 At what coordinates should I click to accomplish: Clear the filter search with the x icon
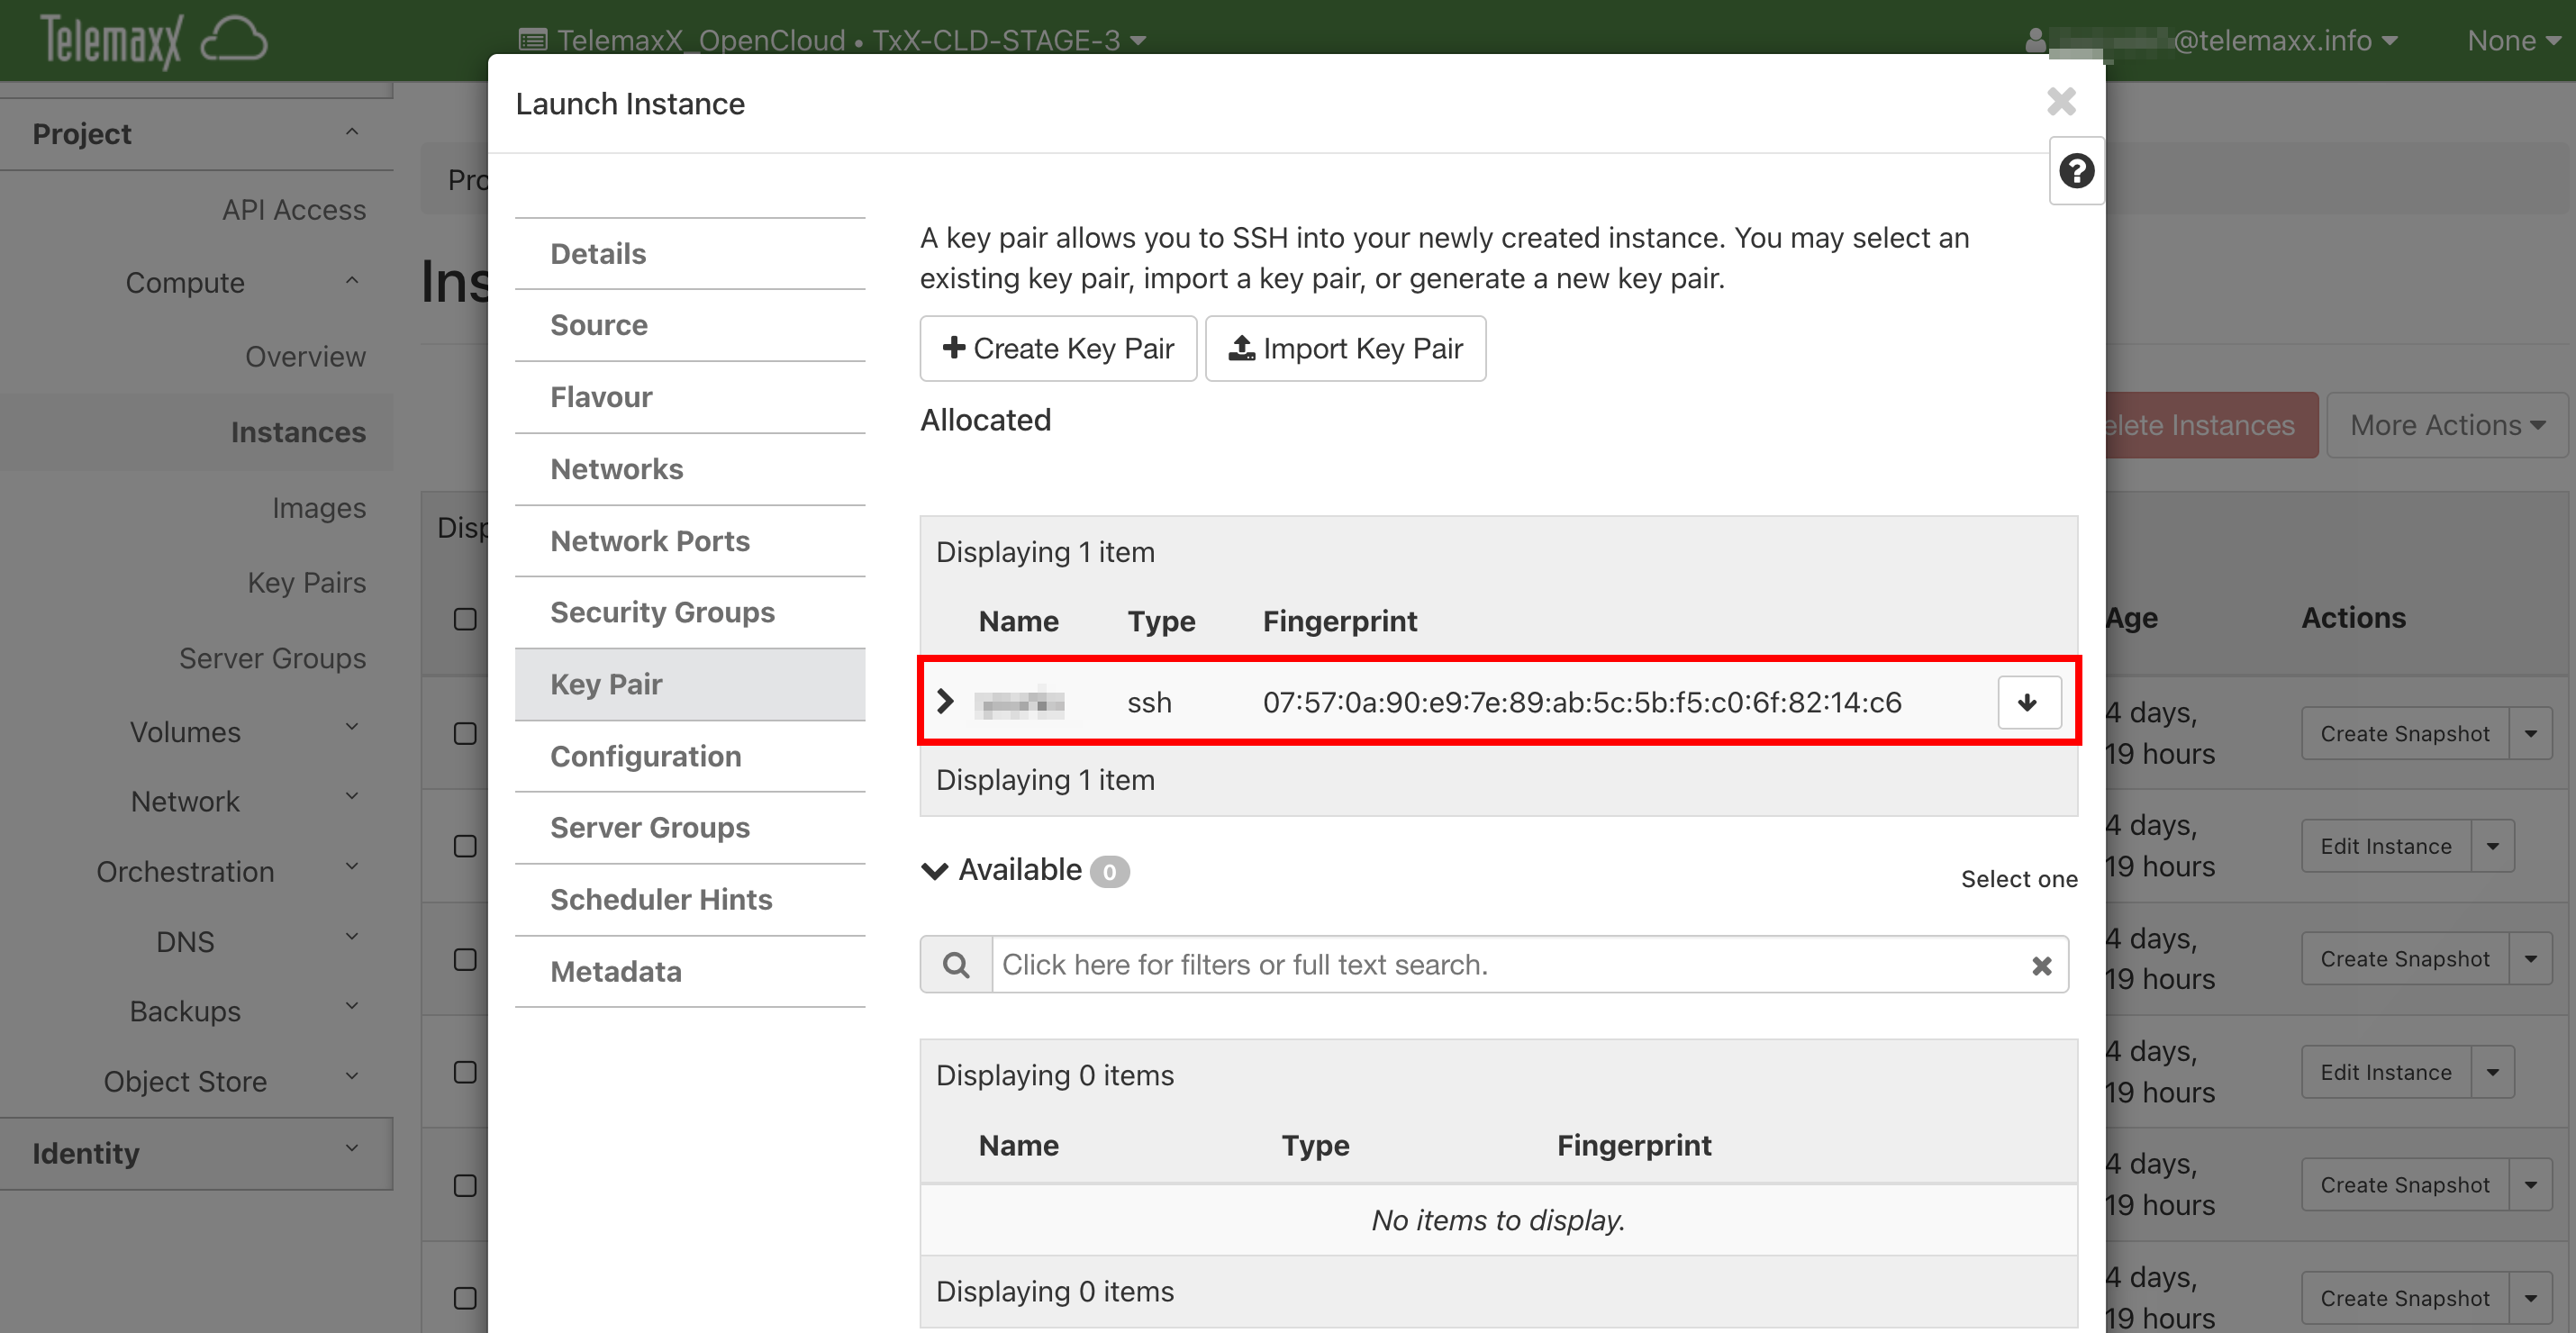tap(2041, 965)
